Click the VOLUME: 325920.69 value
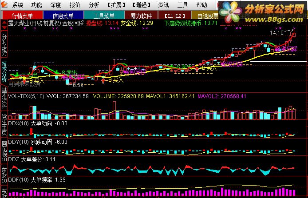This screenshot has height=198, width=308. 118,96
